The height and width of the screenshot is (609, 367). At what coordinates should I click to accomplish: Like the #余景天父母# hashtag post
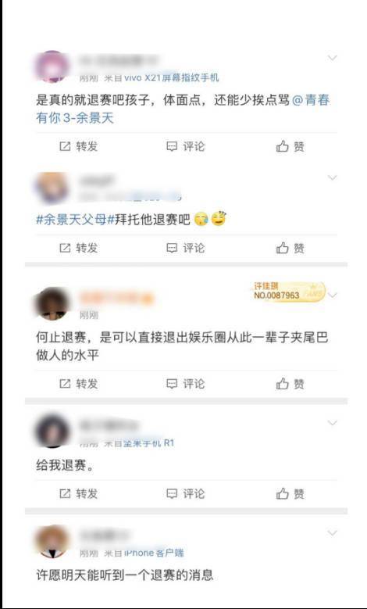tap(290, 248)
